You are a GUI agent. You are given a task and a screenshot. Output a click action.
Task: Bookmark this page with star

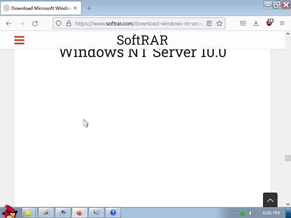pyautogui.click(x=219, y=23)
